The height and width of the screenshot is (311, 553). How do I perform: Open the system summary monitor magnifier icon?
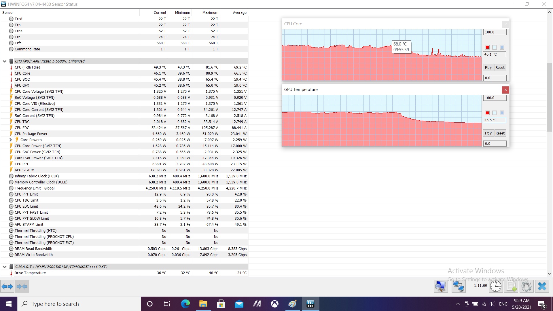(440, 286)
